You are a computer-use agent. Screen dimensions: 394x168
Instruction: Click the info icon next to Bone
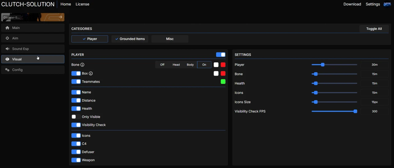tap(82, 65)
